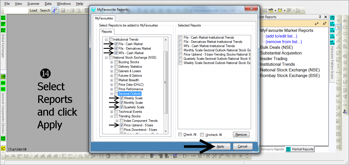Open the CAN SCN scanner icon
This screenshot has height=165, width=349.
332,17
